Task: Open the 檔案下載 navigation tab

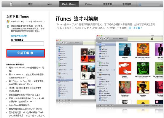Action: [x=108, y=4]
